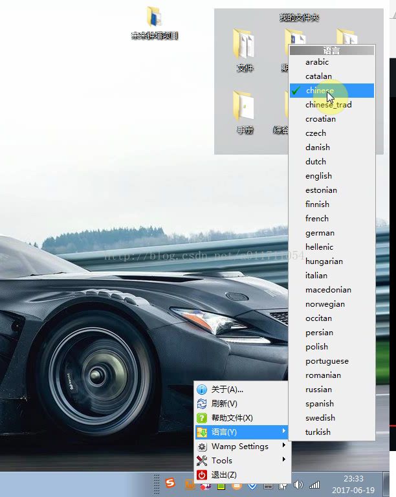Expand the 语言(Y) submenu arrow
This screenshot has width=396, height=497.
pos(283,431)
